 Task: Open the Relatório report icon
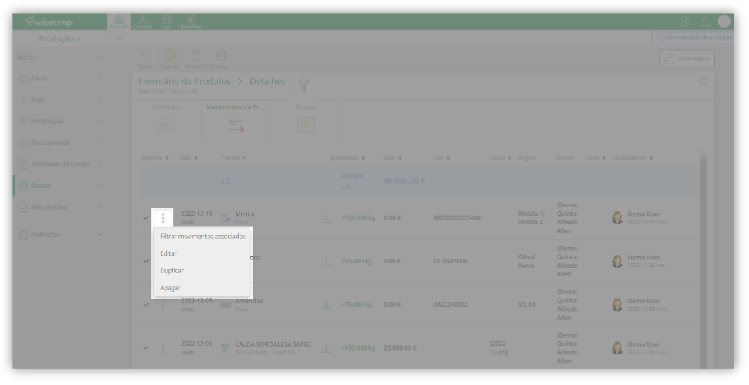tap(195, 59)
